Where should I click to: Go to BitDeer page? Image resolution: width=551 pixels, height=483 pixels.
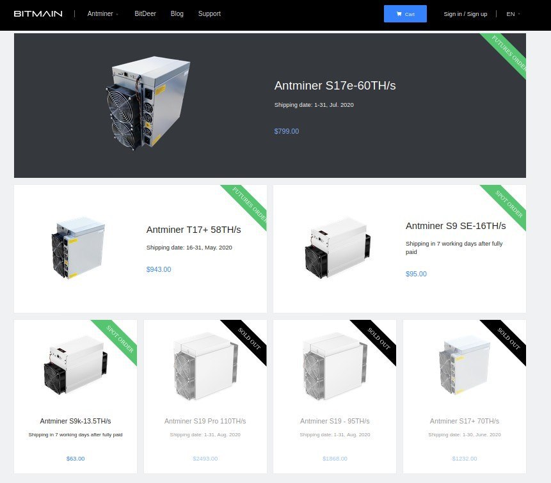pyautogui.click(x=145, y=13)
